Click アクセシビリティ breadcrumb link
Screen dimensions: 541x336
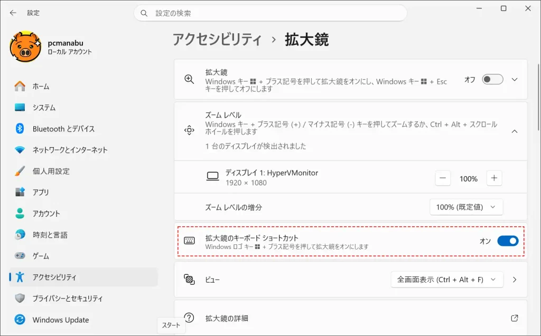click(217, 40)
